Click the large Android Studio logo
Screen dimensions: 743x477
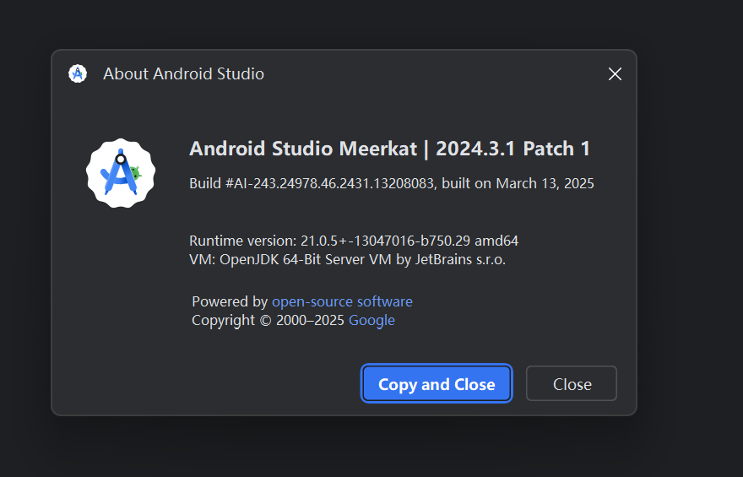click(120, 172)
